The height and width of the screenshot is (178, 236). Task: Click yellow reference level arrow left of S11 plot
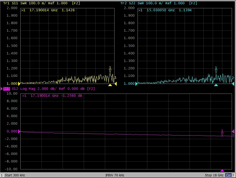19,84
